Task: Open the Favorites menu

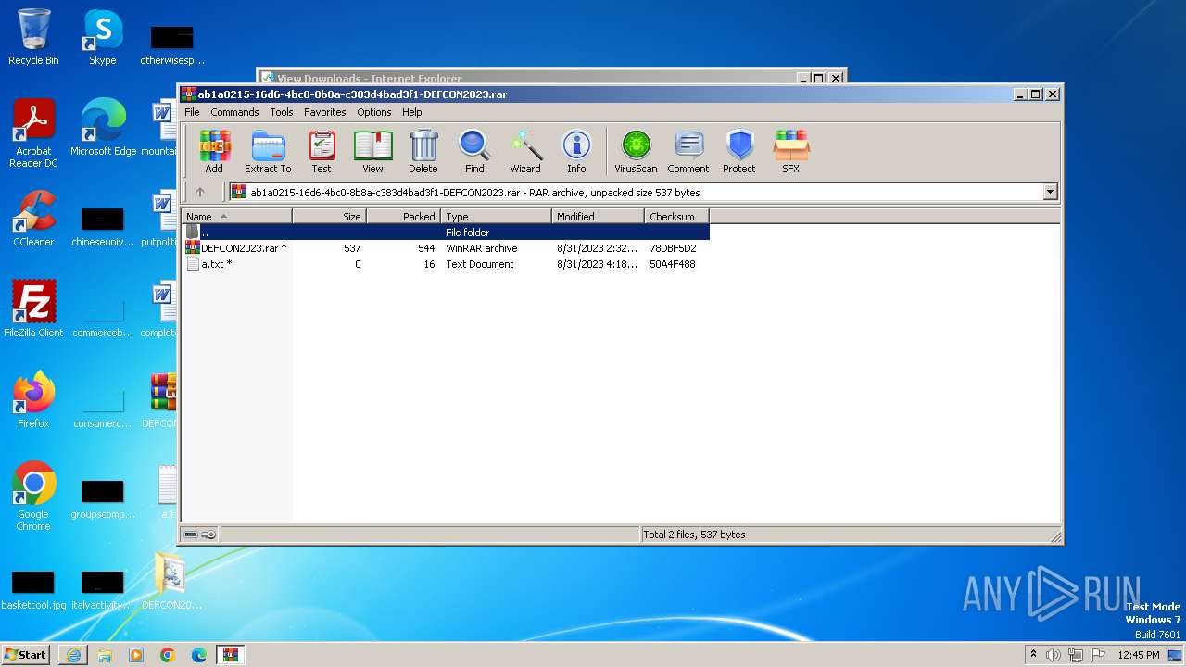Action: [x=325, y=112]
